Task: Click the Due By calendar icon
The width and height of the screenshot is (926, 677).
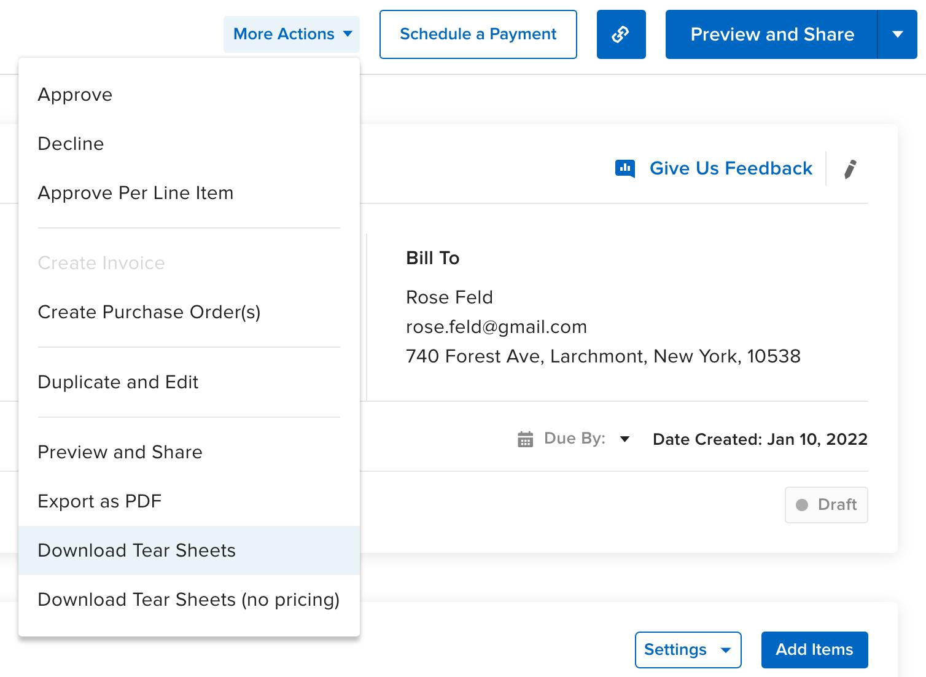Action: 525,439
